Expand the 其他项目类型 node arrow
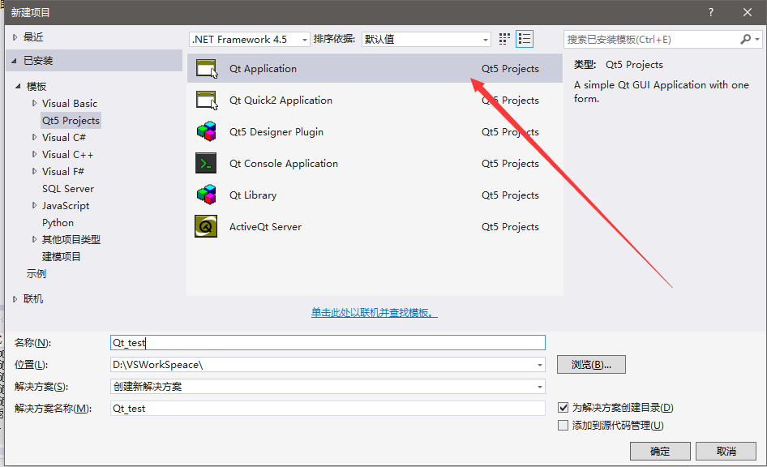 pos(34,239)
